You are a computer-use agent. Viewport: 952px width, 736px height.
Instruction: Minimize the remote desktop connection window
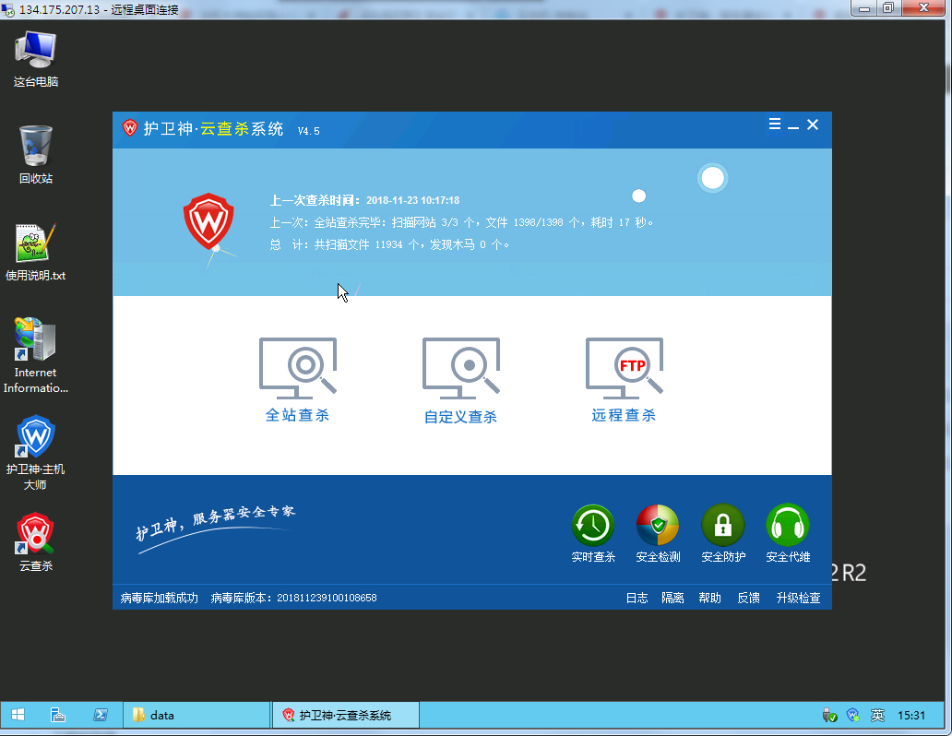pos(864,8)
